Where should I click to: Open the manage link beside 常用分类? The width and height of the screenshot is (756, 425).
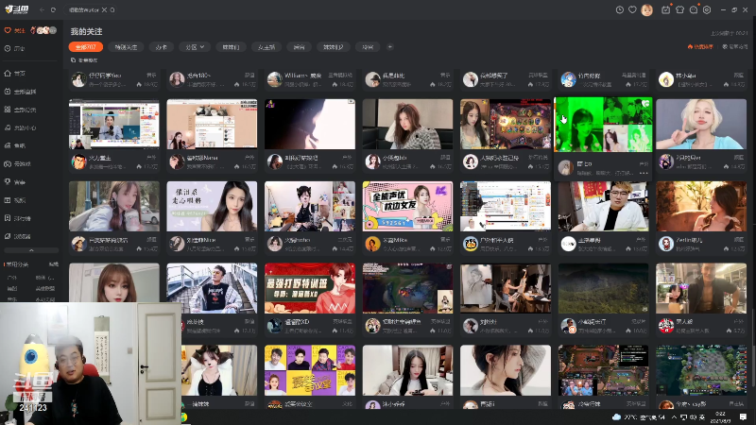[54, 264]
